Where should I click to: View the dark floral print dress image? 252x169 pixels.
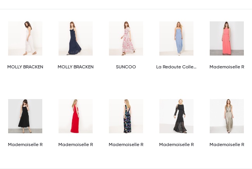coord(126,116)
